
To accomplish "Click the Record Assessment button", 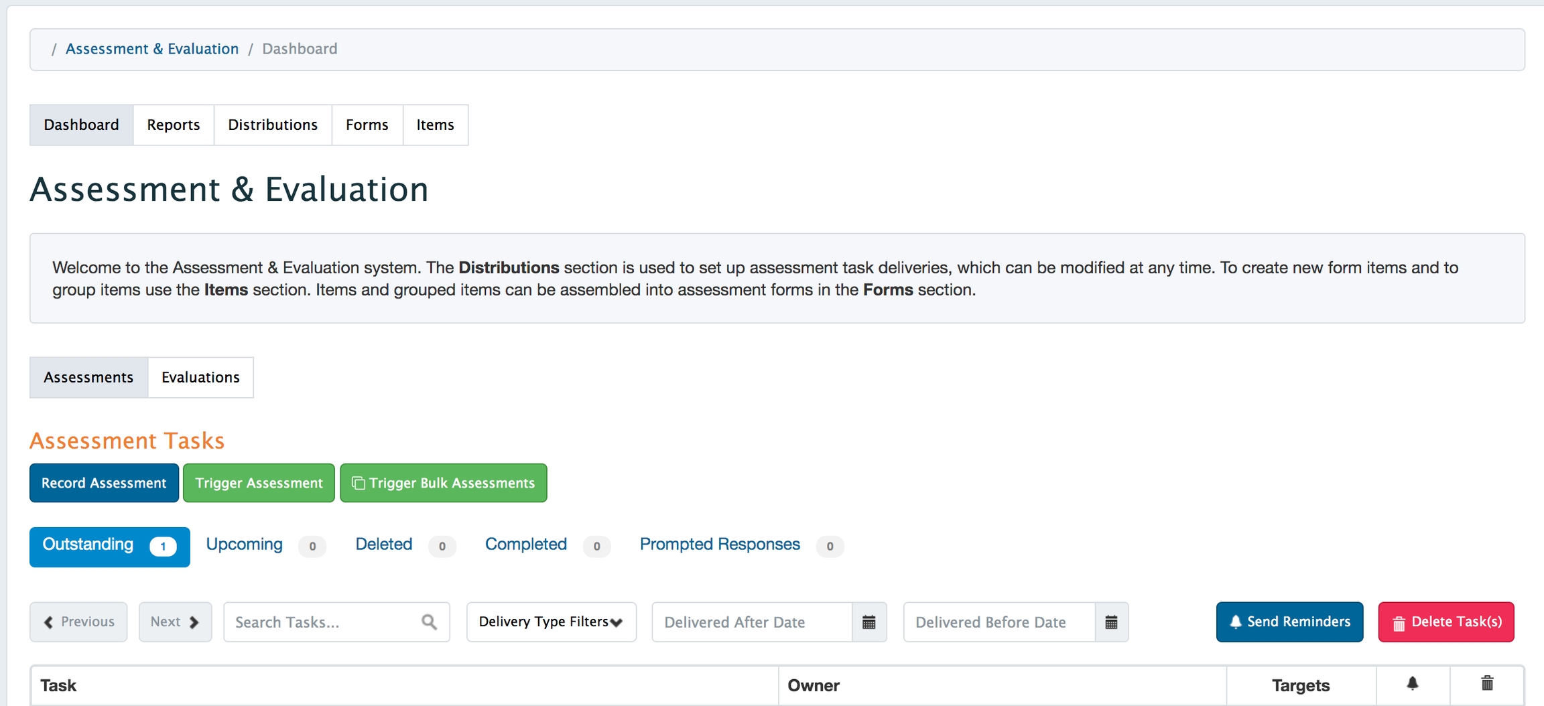I will click(x=104, y=483).
